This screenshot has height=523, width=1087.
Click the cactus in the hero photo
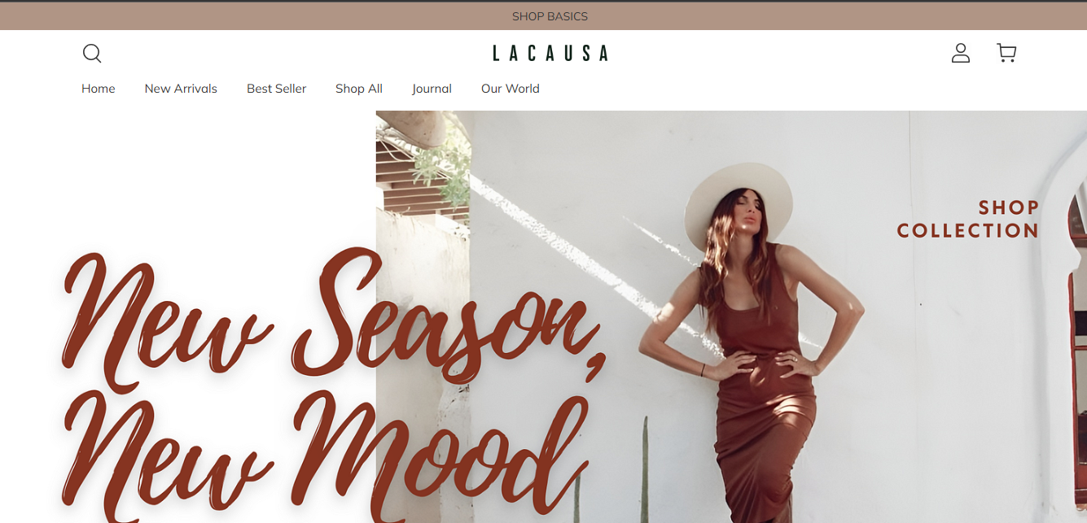point(645,472)
